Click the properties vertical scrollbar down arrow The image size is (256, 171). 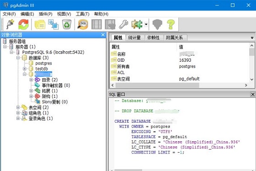point(252,80)
